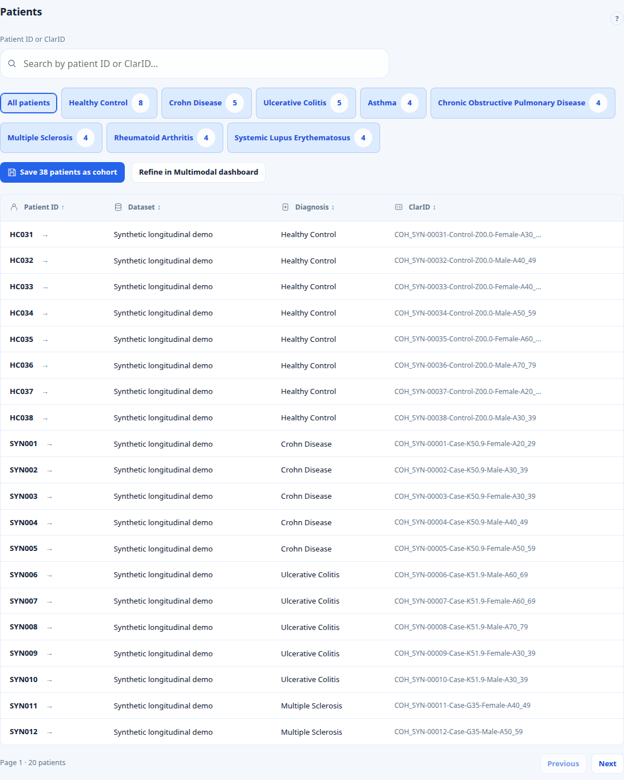Click the arrow icon next to HC031
This screenshot has width=624, height=780.
tap(45, 235)
